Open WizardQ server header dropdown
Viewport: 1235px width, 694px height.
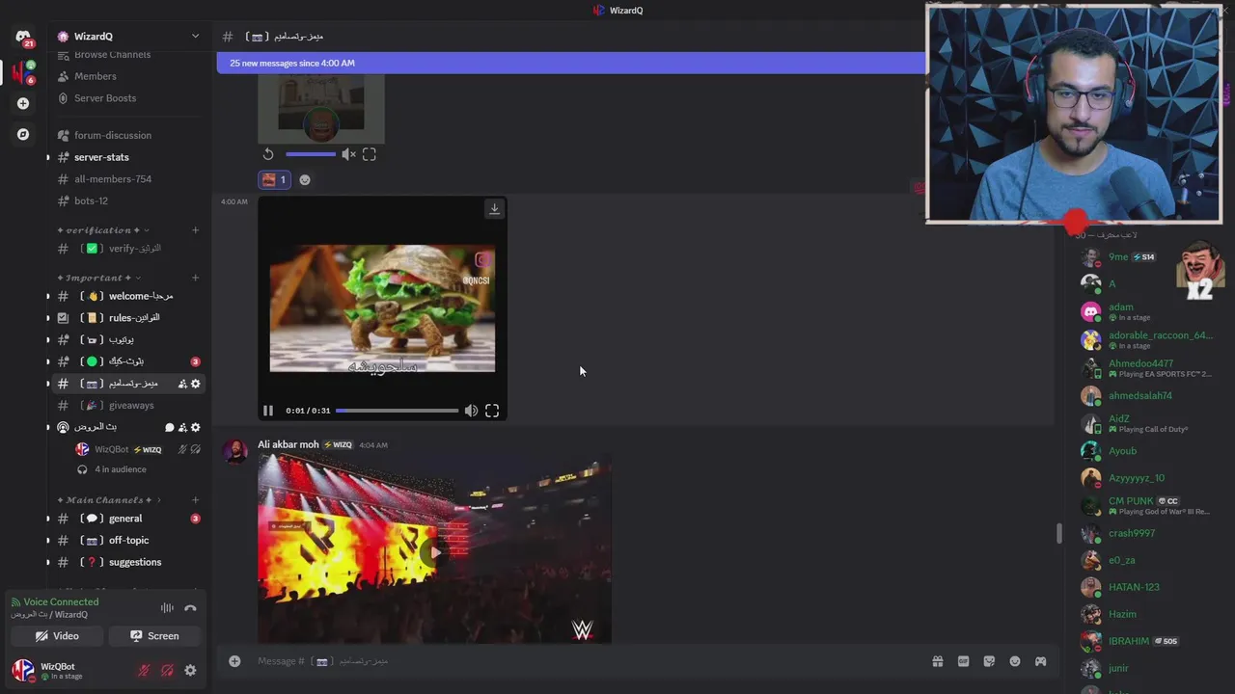(128, 37)
